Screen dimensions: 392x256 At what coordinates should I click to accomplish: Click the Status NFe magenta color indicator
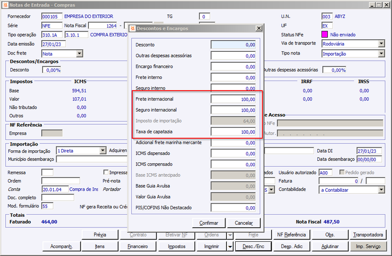tap(325, 35)
